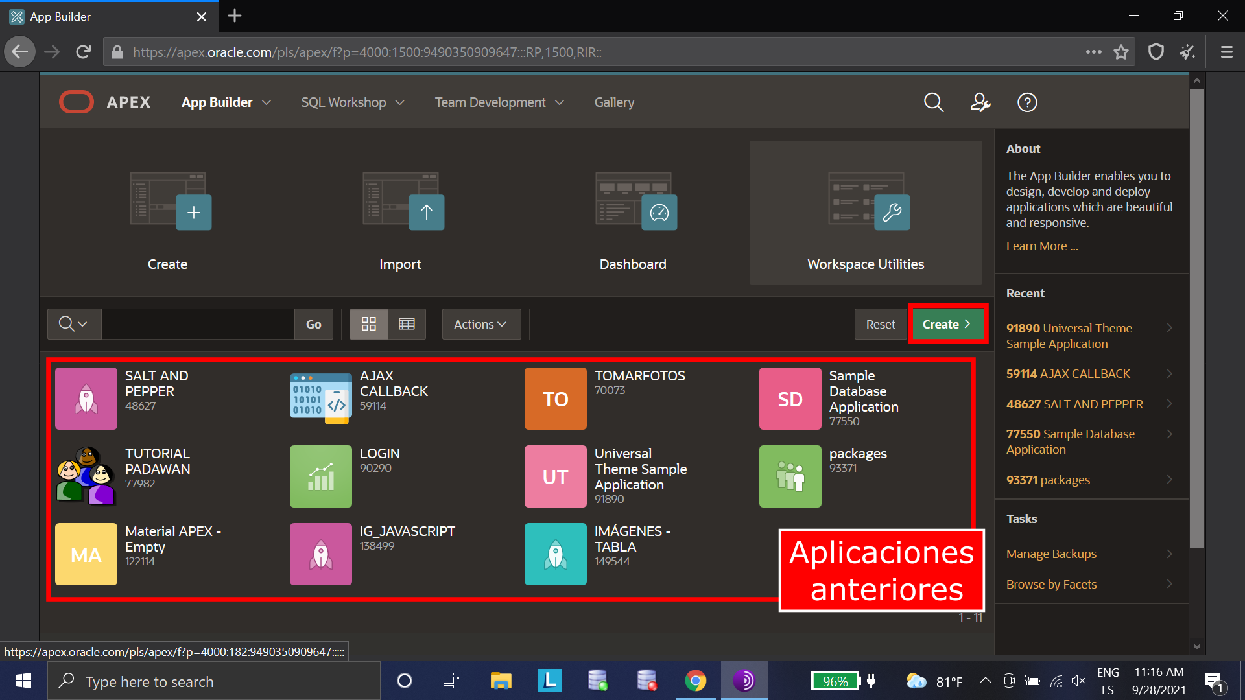Open Workspace Utilities
The width and height of the screenshot is (1245, 700).
point(865,214)
